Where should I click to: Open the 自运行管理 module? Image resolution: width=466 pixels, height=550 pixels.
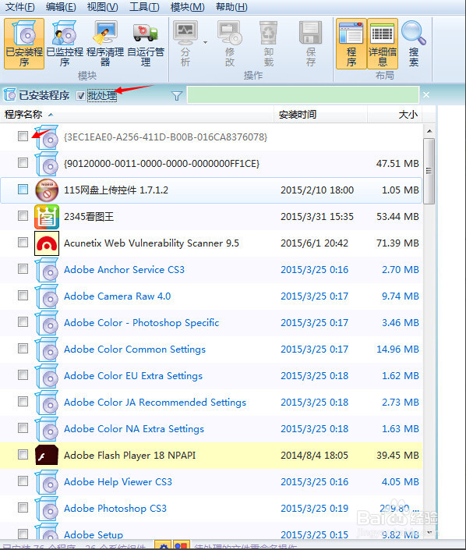click(146, 44)
